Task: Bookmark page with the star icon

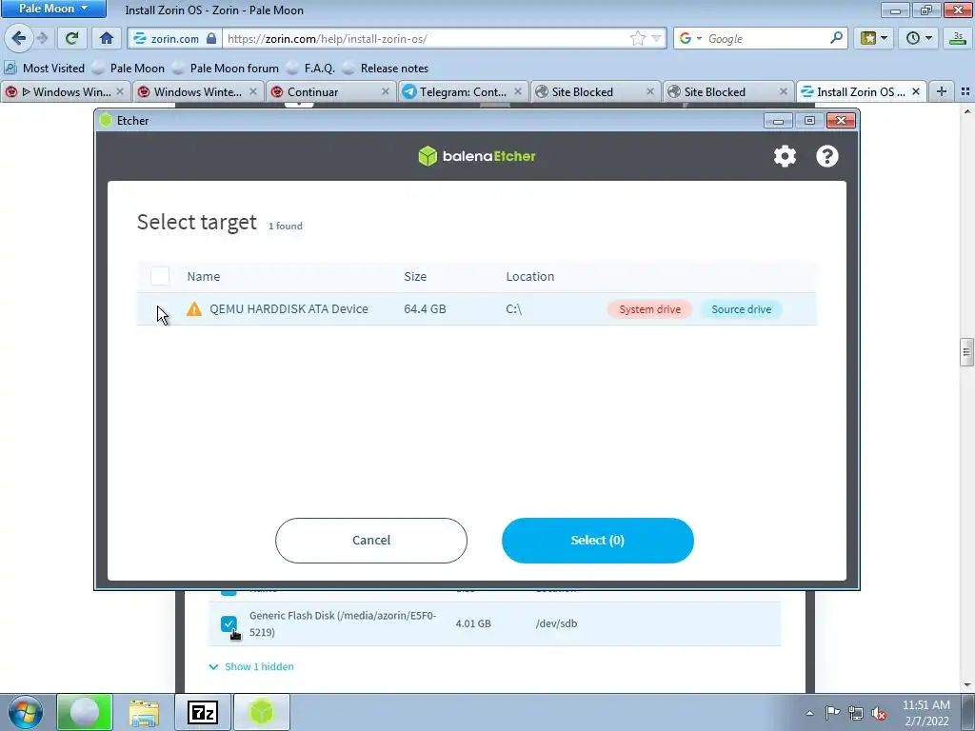Action: point(637,38)
